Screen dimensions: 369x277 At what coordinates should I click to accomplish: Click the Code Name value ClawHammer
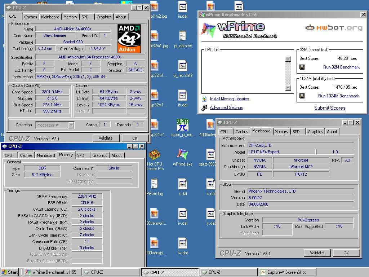pos(55,36)
